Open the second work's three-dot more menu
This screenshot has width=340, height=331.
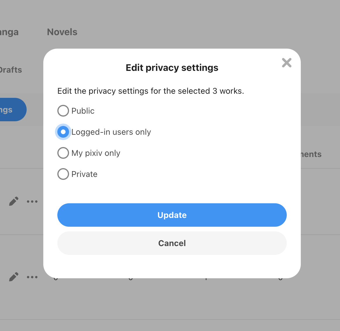(x=32, y=277)
